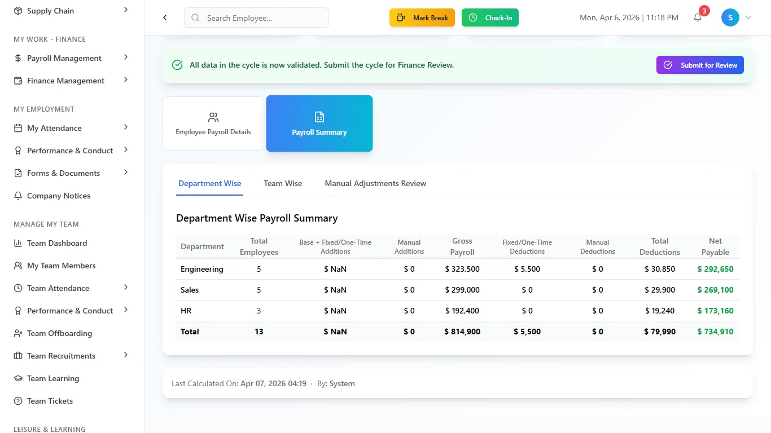
Task: Click the Mark Break button
Action: pyautogui.click(x=422, y=17)
